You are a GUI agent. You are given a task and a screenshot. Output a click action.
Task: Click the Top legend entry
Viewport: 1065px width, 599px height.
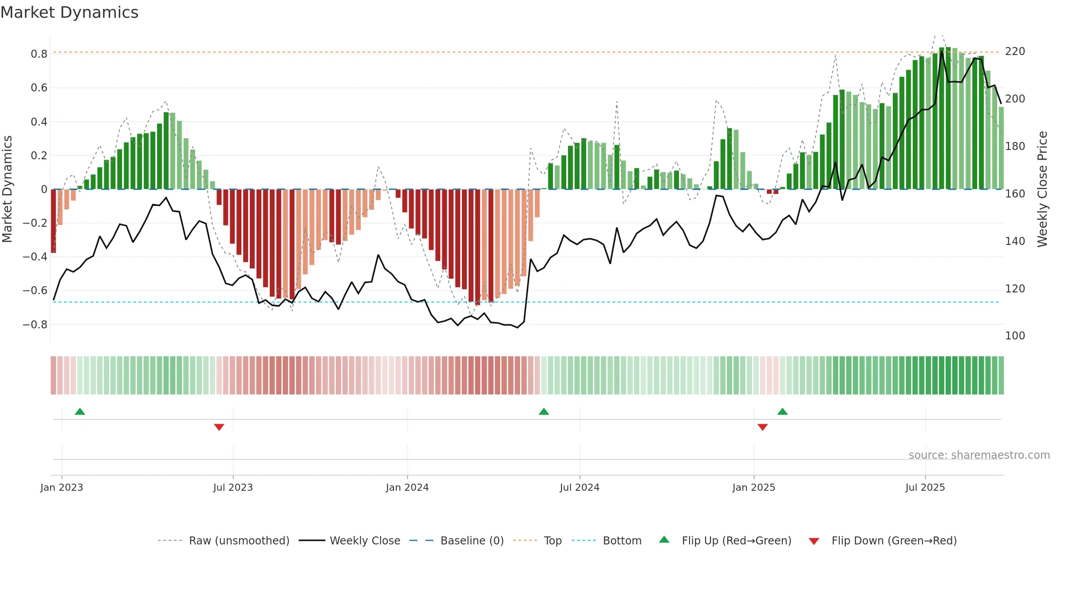tap(537, 540)
